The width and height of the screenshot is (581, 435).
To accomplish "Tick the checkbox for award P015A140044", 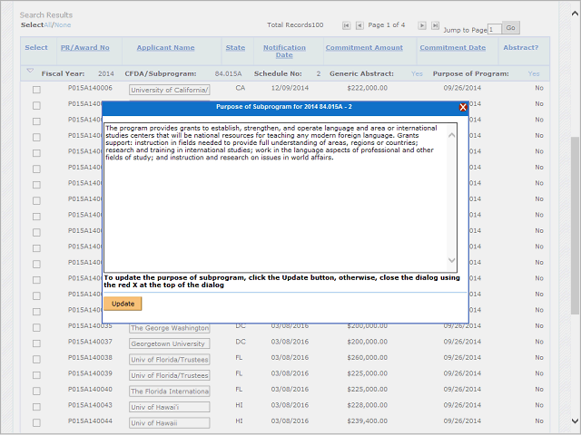I will click(36, 422).
